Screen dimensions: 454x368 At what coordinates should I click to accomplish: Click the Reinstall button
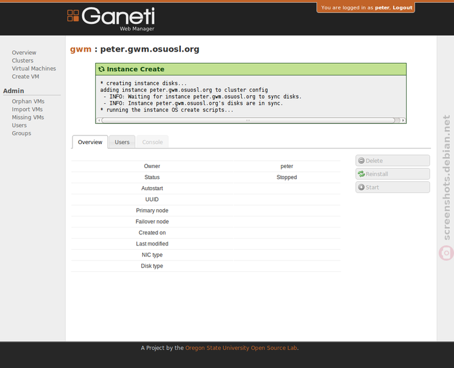coord(393,174)
